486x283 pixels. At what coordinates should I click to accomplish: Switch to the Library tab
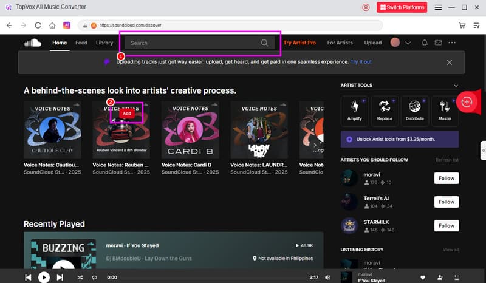pos(104,43)
